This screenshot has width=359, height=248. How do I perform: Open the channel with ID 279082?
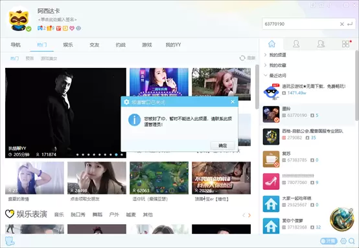click(x=307, y=136)
